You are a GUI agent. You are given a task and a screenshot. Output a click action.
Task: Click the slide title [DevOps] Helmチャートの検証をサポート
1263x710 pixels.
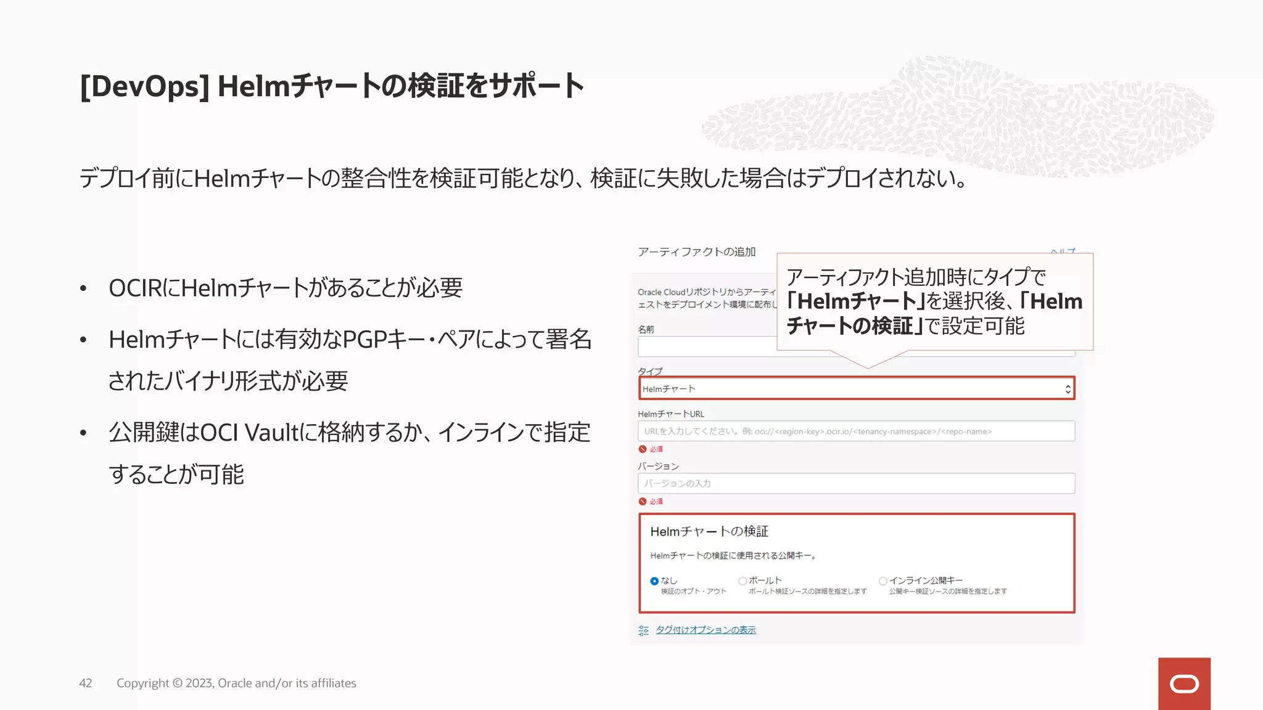pyautogui.click(x=332, y=86)
